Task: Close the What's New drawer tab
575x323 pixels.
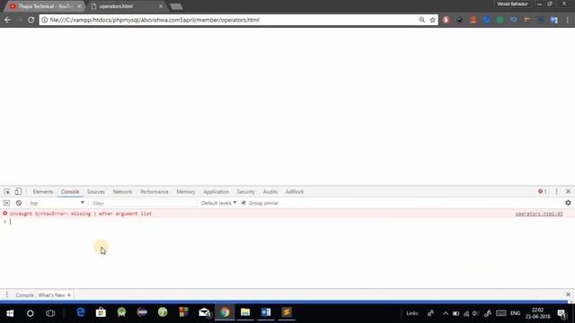Action: pos(69,295)
